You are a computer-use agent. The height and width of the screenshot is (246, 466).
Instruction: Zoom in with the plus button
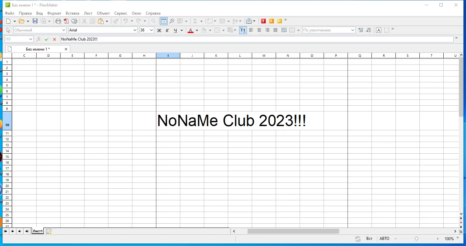click(438, 239)
